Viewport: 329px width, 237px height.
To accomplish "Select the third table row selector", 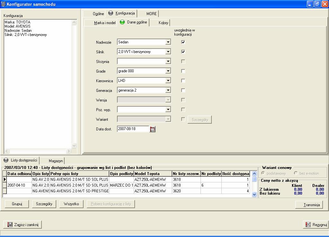I will [4, 191].
